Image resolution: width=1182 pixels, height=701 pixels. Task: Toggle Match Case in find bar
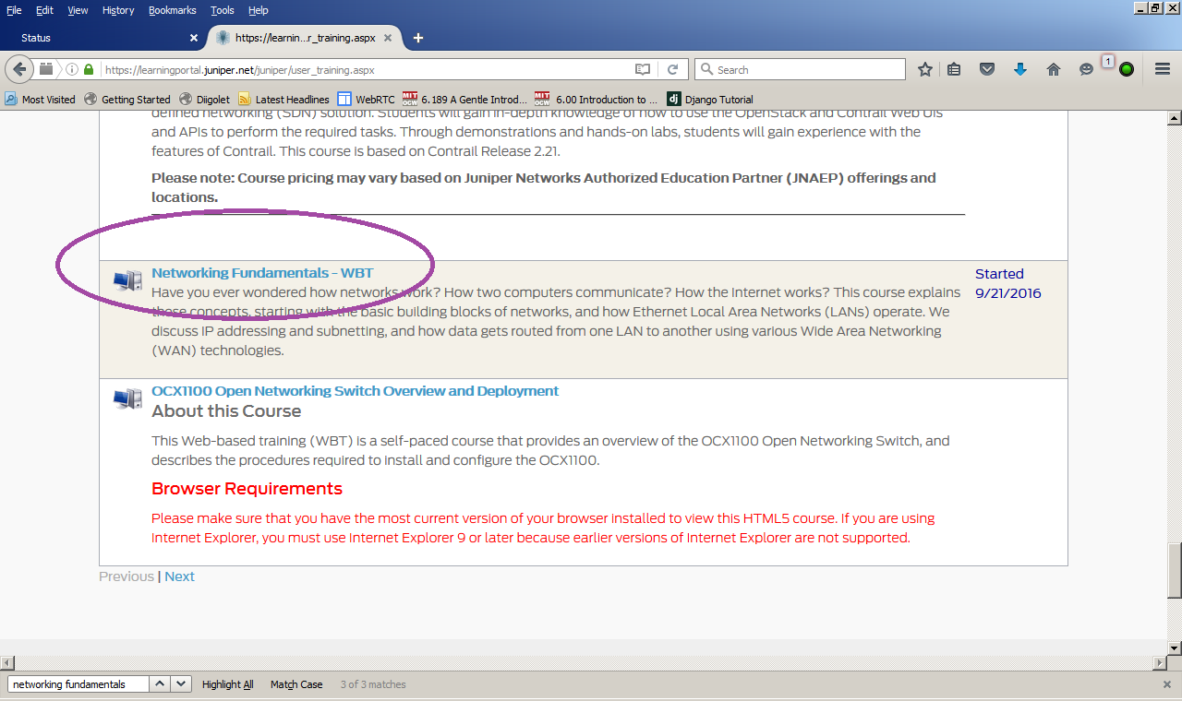(x=296, y=684)
